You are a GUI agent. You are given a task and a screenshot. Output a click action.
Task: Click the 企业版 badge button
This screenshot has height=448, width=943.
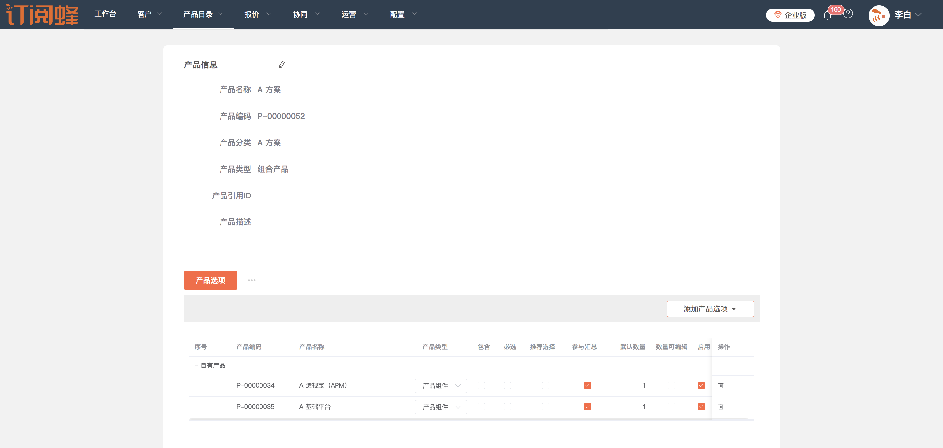click(x=790, y=15)
